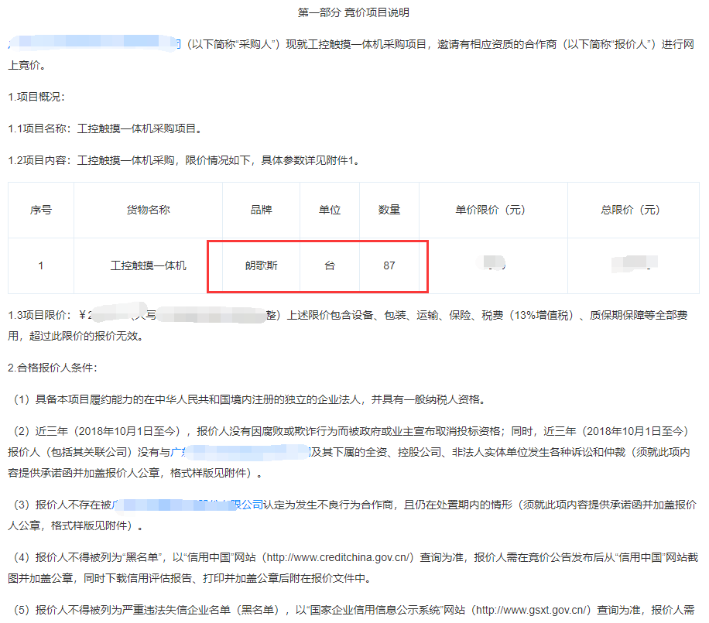Click the "品牌" column header

[261, 211]
